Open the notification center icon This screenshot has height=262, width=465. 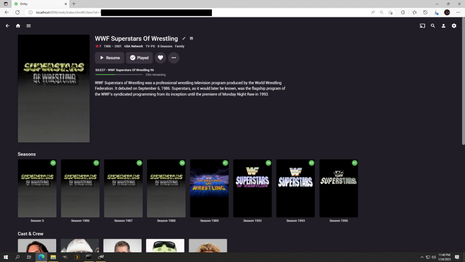(x=457, y=257)
